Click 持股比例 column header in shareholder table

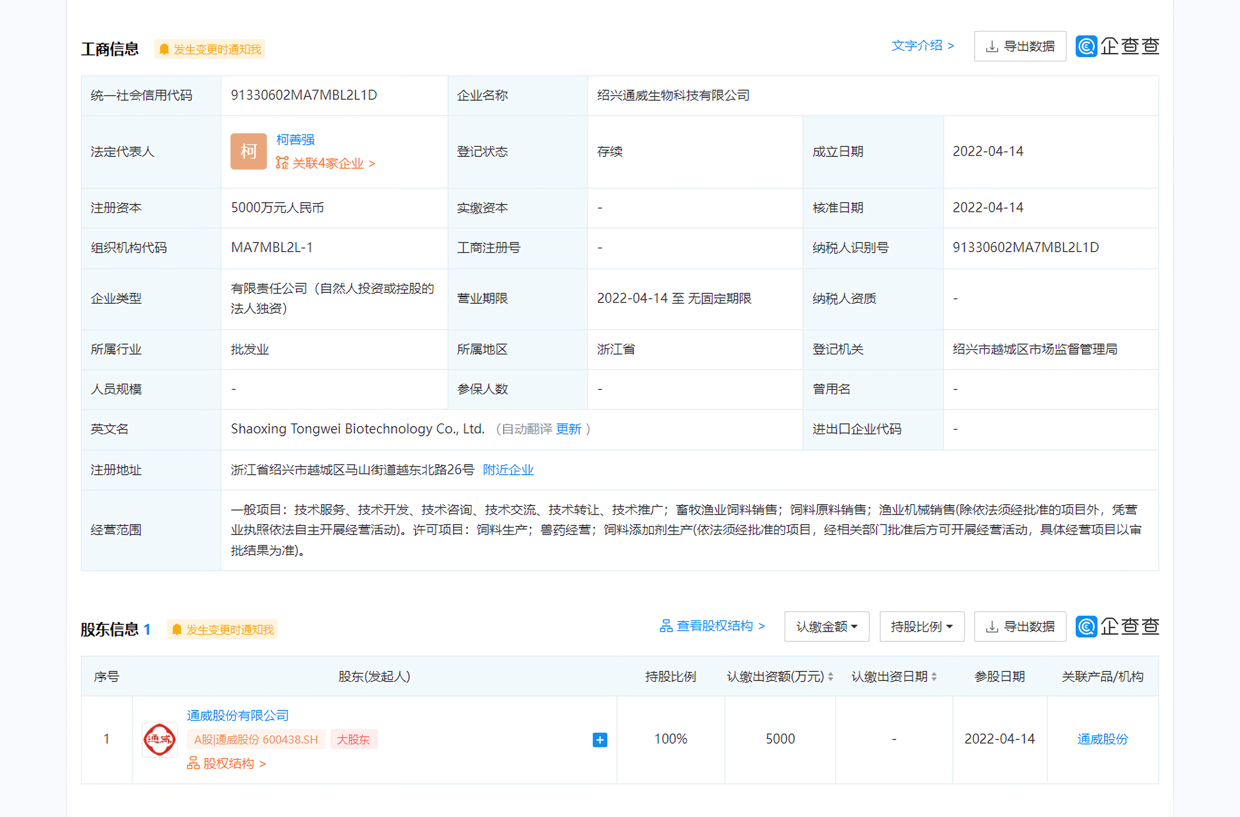pyautogui.click(x=670, y=676)
